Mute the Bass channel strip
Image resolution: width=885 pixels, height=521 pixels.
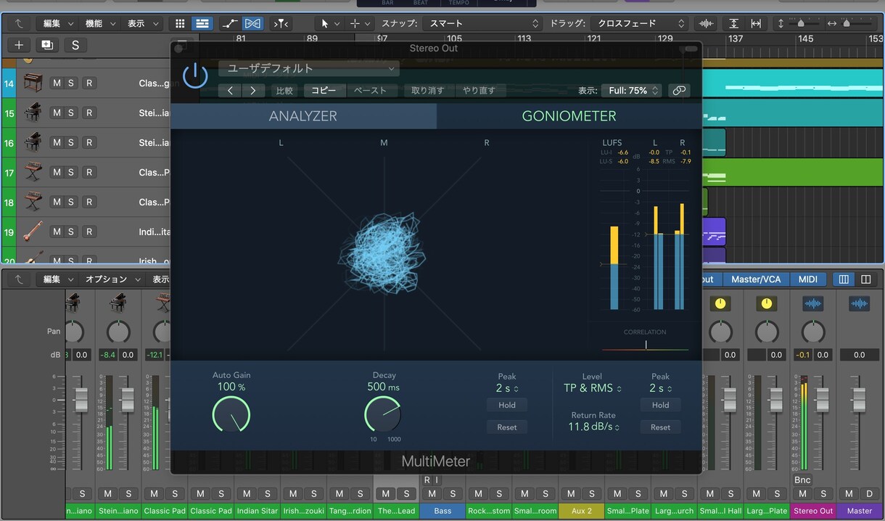(432, 493)
